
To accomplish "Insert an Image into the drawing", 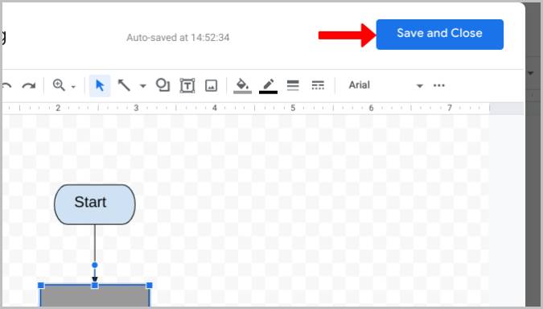I will 212,85.
